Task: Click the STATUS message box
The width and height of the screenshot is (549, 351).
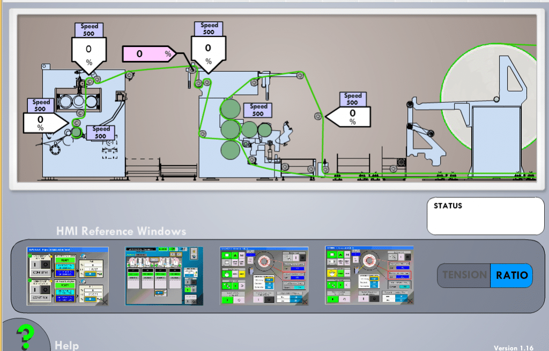Action: coord(485,216)
